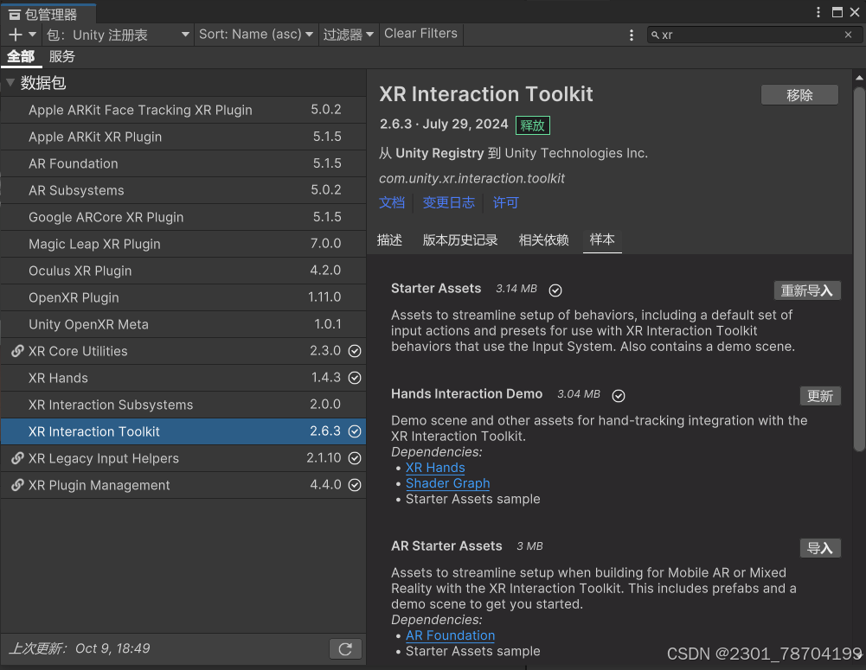The image size is (866, 670).
Task: Open the window kebab menu at top right
Action: (818, 12)
